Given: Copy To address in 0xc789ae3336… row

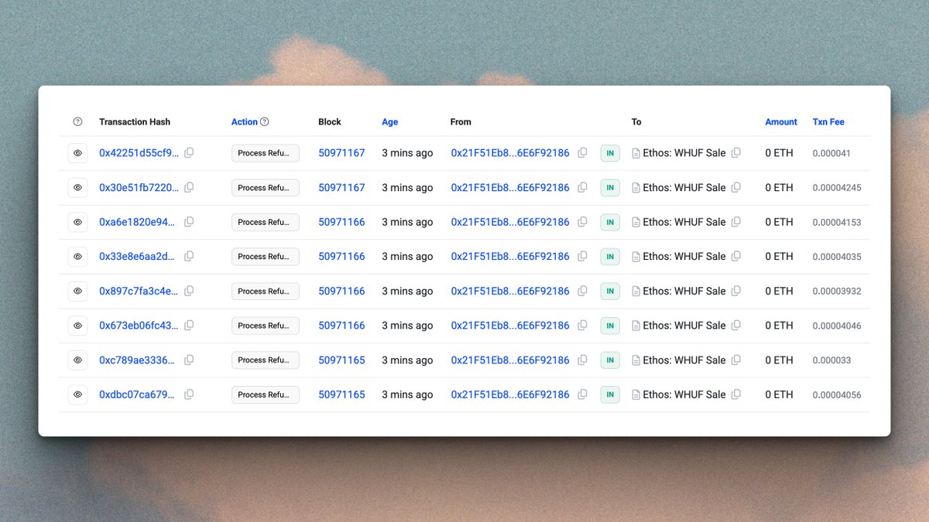Looking at the screenshot, I should (x=736, y=360).
